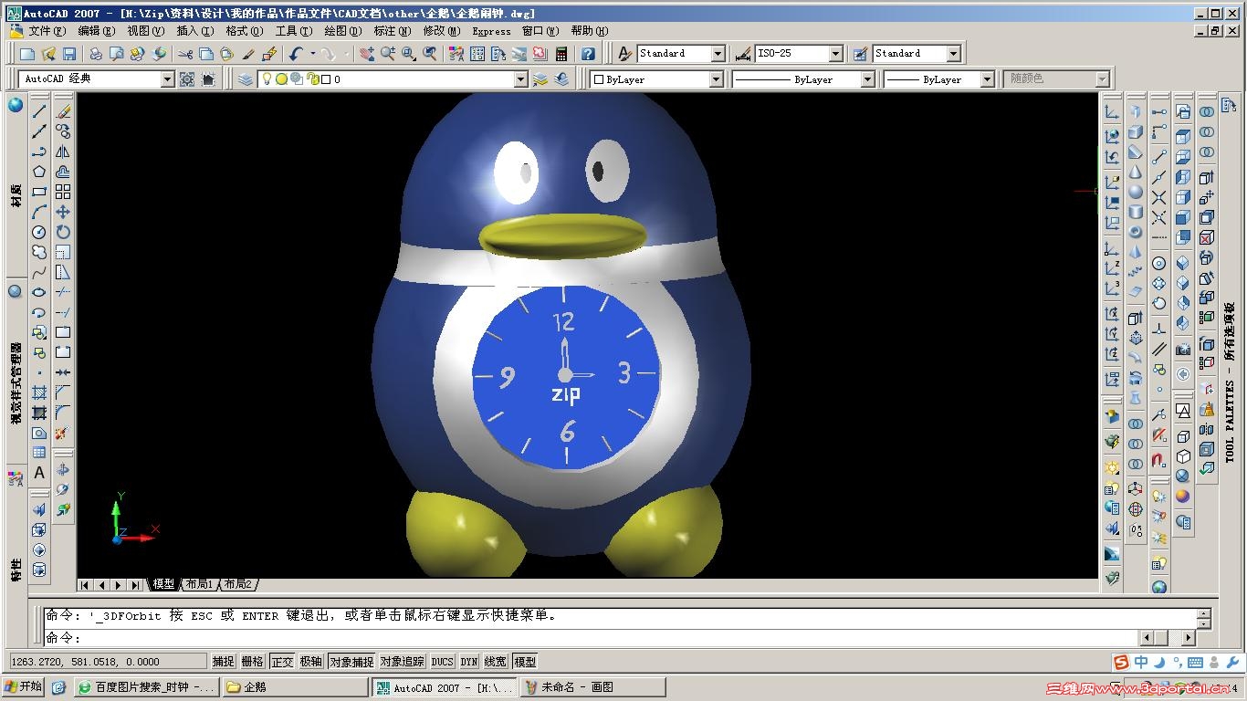Toggle DUCS dynamic UCS

[x=442, y=662]
